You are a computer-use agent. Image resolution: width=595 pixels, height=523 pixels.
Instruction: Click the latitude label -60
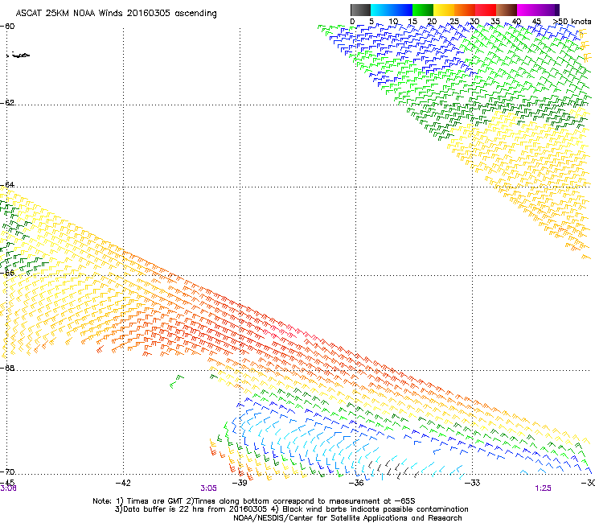tap(7, 27)
